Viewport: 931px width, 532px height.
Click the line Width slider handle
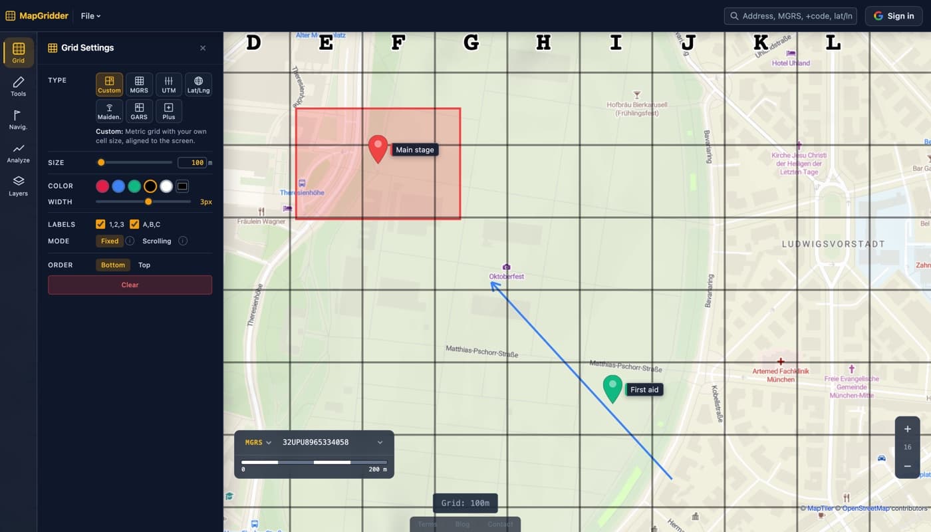pyautogui.click(x=148, y=201)
